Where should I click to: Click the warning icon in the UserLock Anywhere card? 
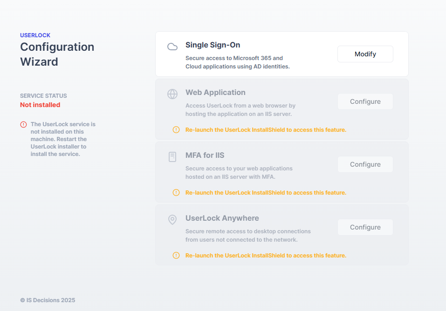coord(176,256)
